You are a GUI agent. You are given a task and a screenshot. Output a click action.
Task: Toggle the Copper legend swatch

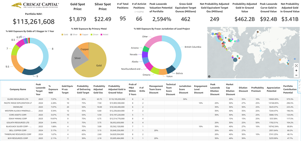81,35
